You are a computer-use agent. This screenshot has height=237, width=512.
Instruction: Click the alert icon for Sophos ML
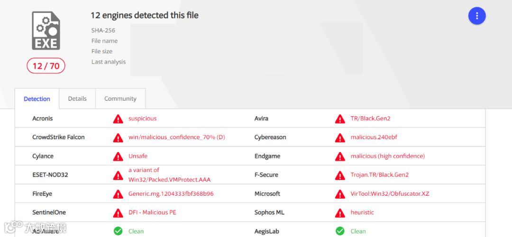coord(340,213)
